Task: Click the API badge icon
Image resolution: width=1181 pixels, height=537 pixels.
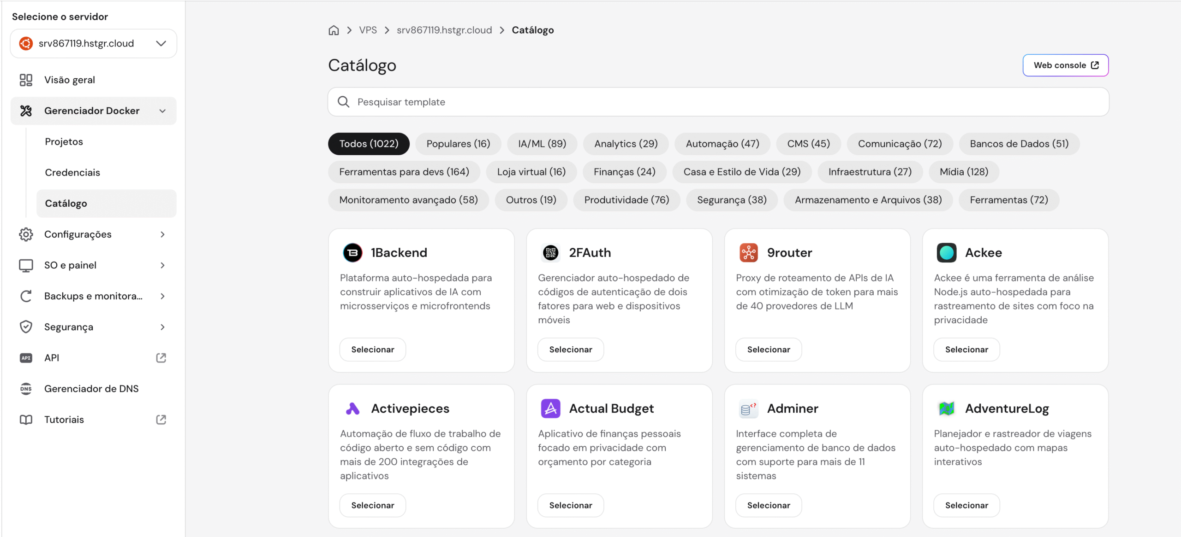Action: pos(26,358)
